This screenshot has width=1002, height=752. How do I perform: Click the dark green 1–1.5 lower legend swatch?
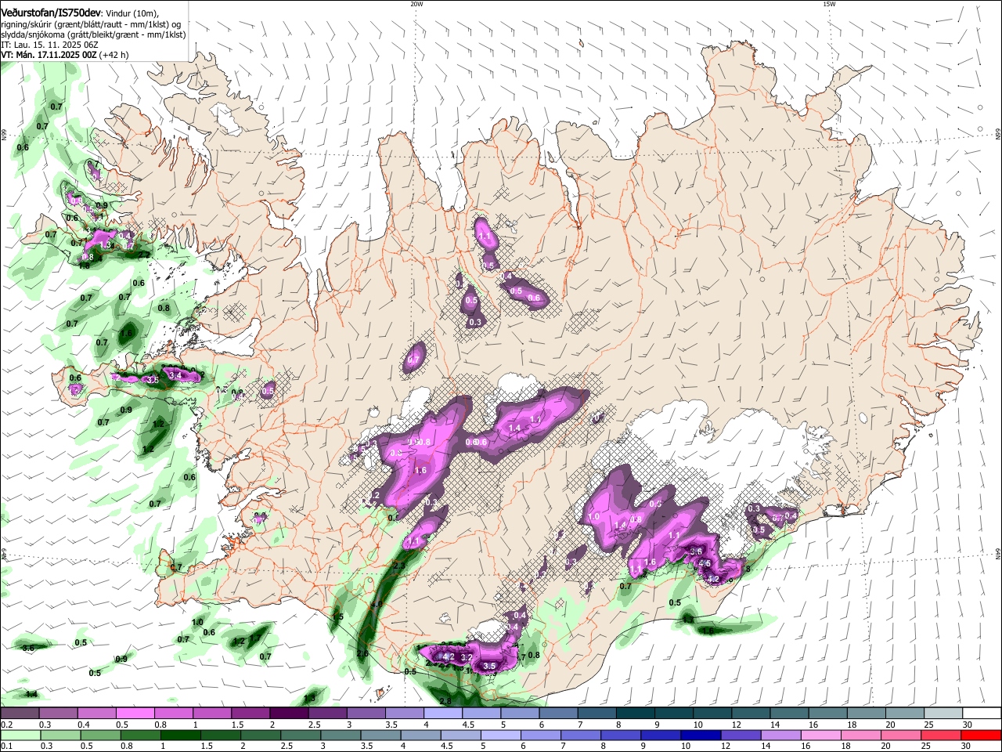(180, 735)
